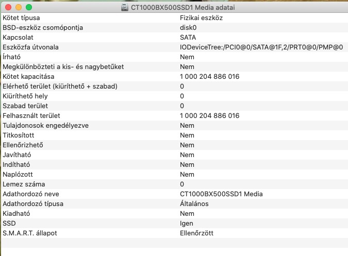Select the Kötet típusa row
The width and height of the screenshot is (348, 256).
pos(174,18)
